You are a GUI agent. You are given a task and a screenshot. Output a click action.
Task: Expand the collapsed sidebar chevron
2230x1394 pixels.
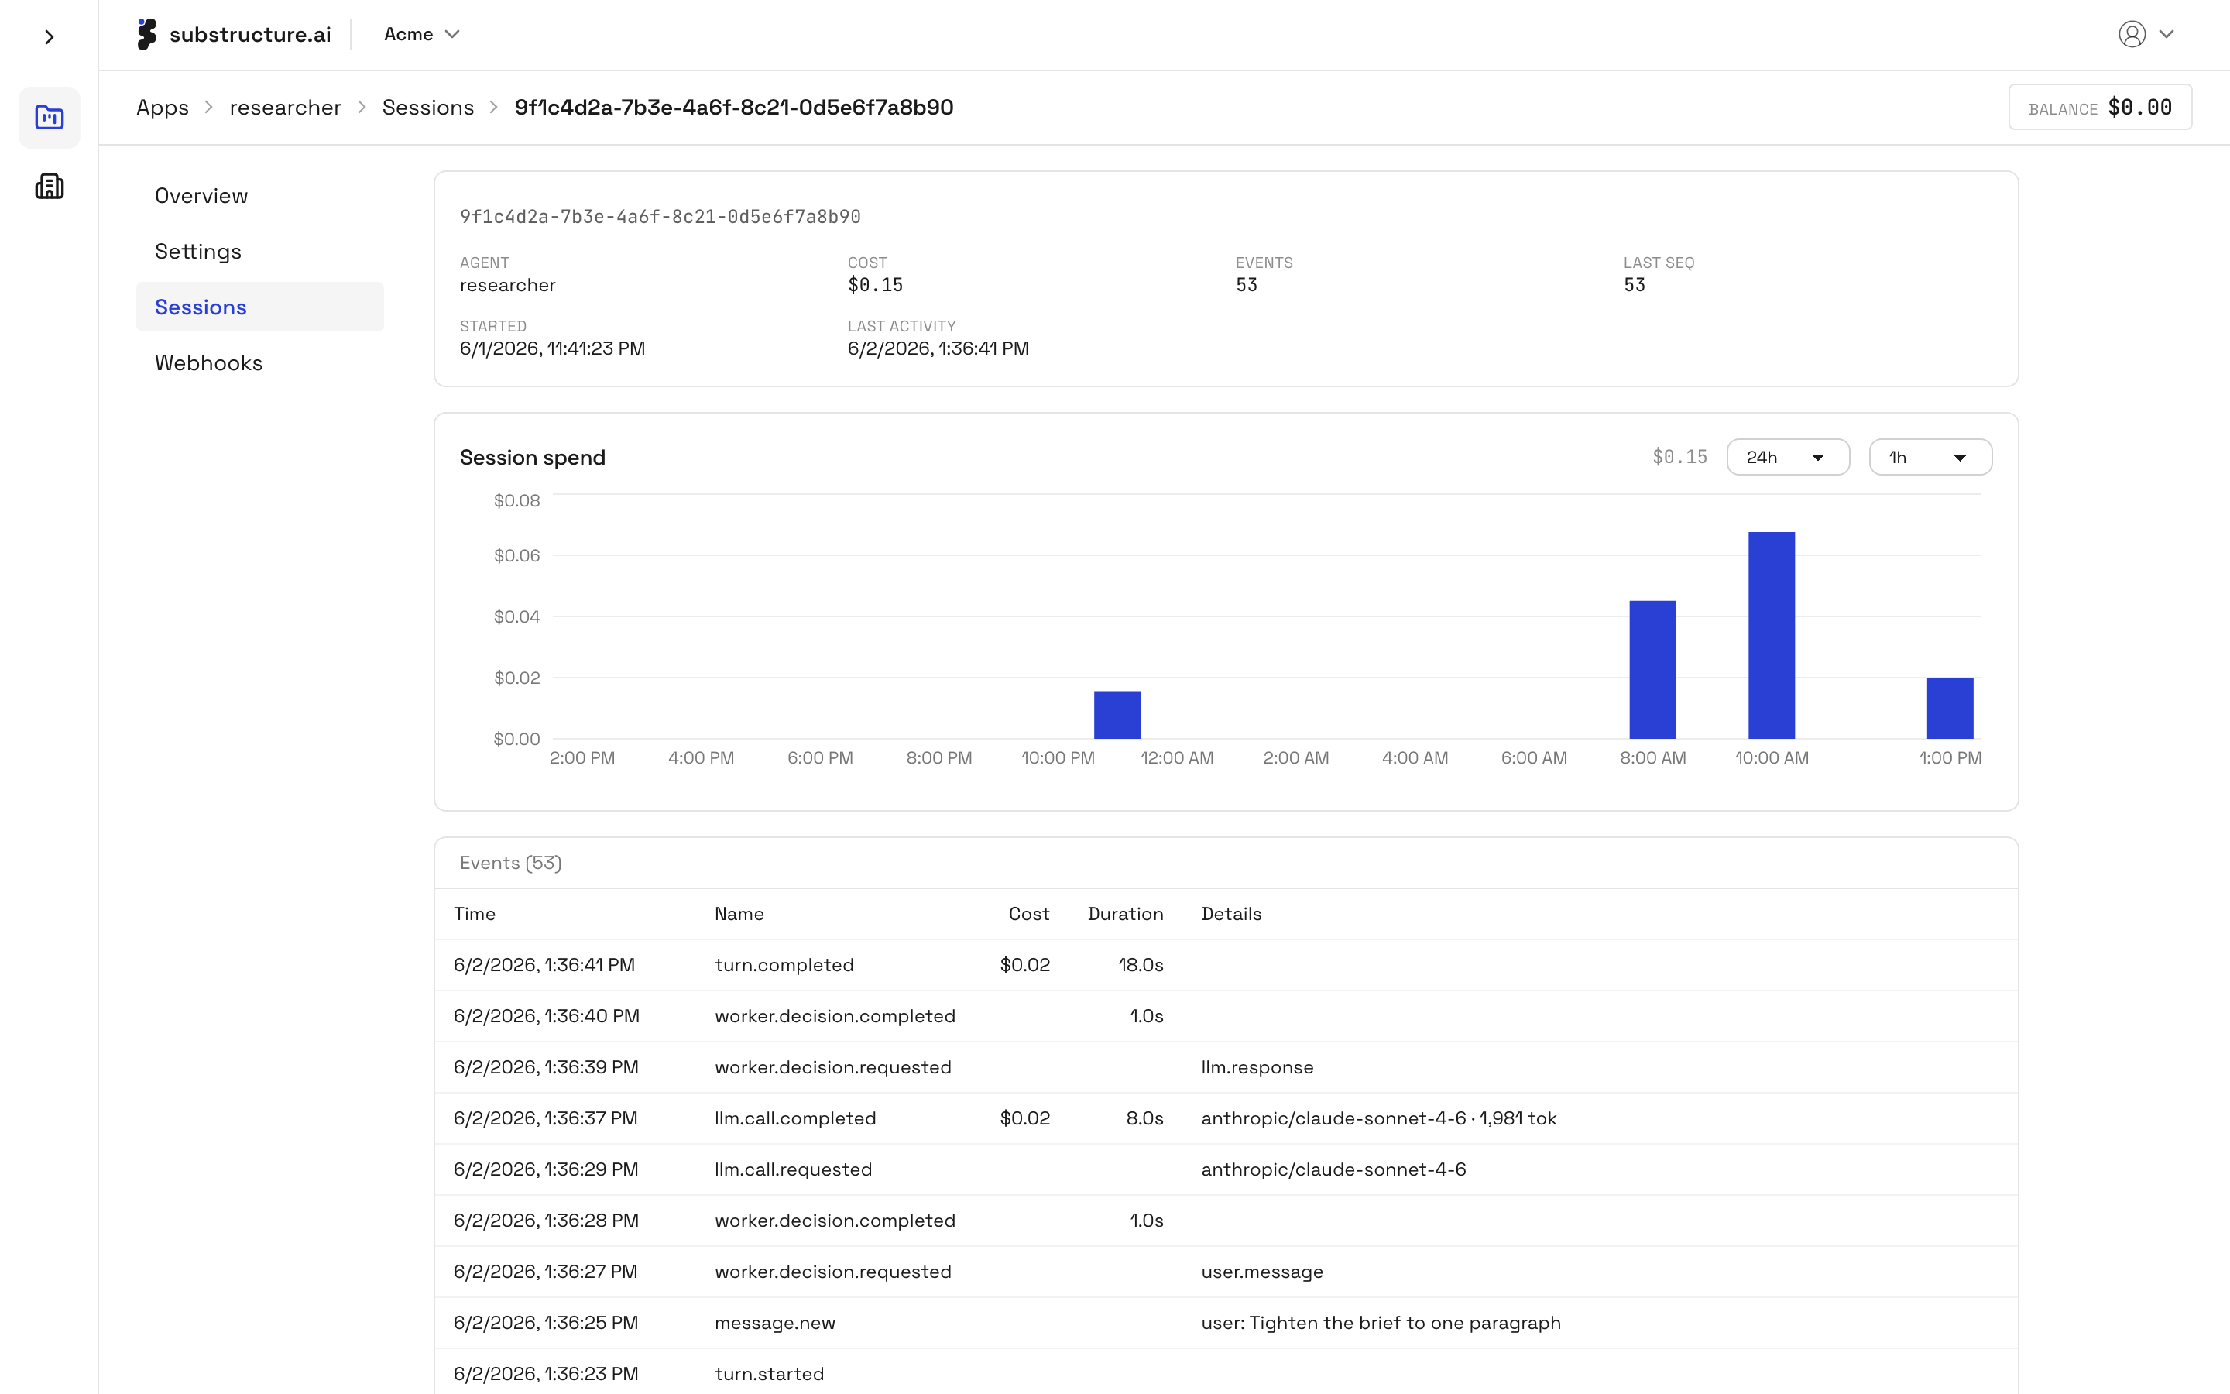49,37
